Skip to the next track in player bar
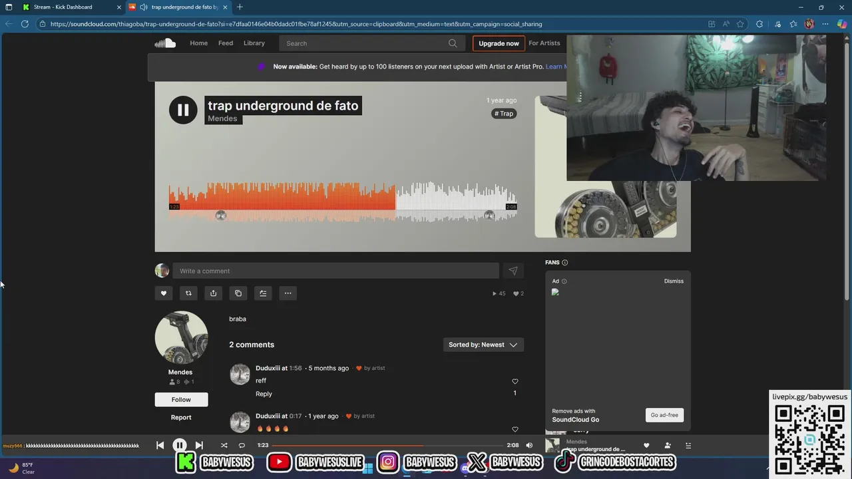 [x=199, y=445]
